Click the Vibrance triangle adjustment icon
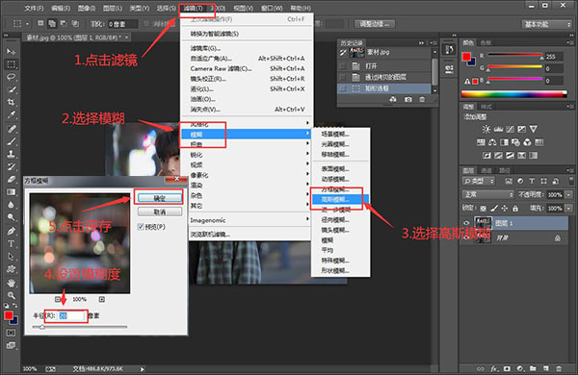The image size is (578, 375). (x=533, y=129)
